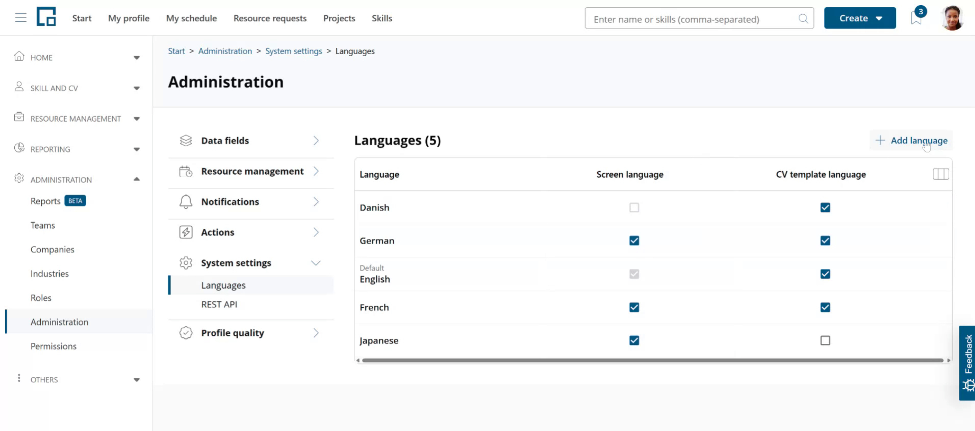This screenshot has height=431, width=975.
Task: Collapse the ADMINISTRATION sidebar section arrow
Action: [137, 179]
